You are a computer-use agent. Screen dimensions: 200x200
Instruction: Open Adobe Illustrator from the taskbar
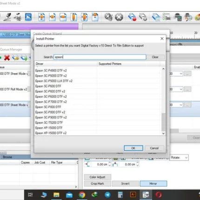133,194
